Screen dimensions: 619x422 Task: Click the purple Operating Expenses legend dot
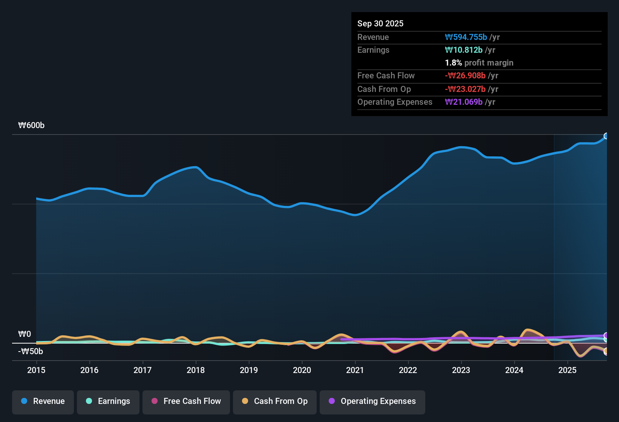coord(332,401)
